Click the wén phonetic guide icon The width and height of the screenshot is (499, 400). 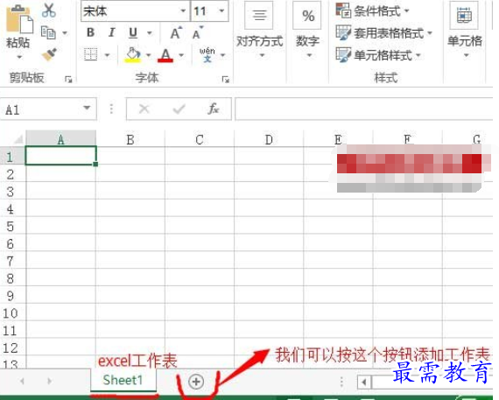tap(207, 55)
